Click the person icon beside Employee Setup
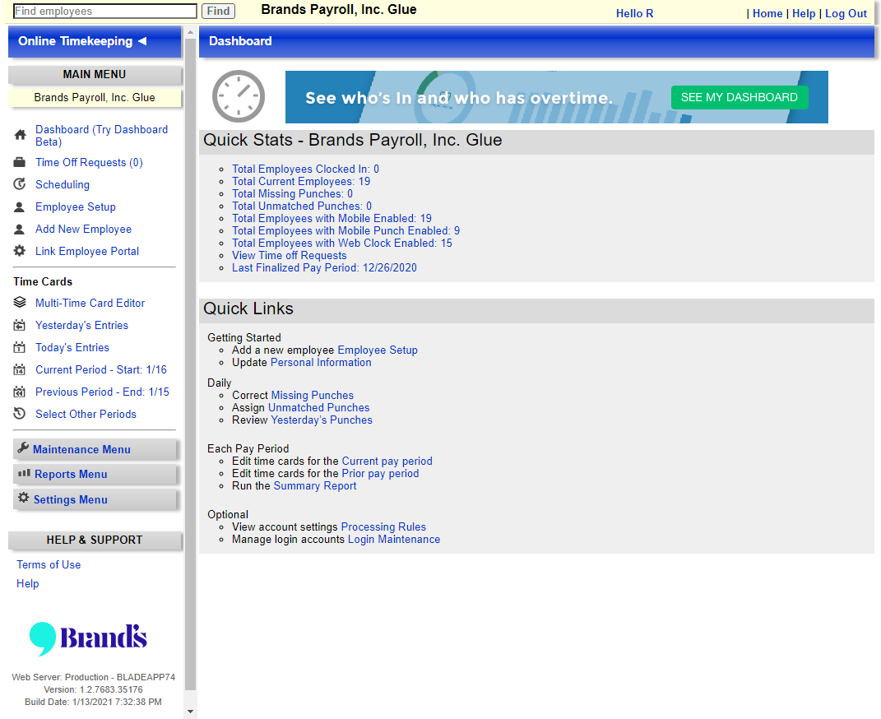This screenshot has width=881, height=719. [x=19, y=206]
